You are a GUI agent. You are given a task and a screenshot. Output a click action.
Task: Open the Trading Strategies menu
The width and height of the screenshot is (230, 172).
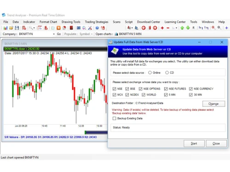coord(97,22)
